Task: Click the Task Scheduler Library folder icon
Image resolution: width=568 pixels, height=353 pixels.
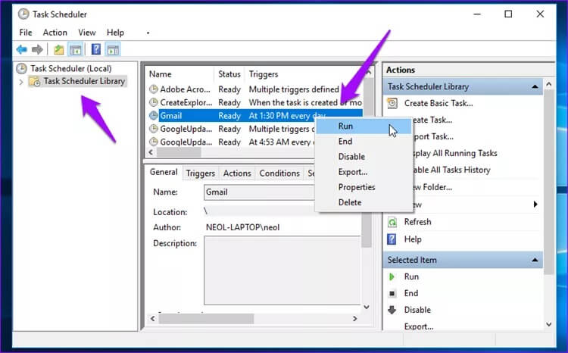Action: tap(35, 81)
